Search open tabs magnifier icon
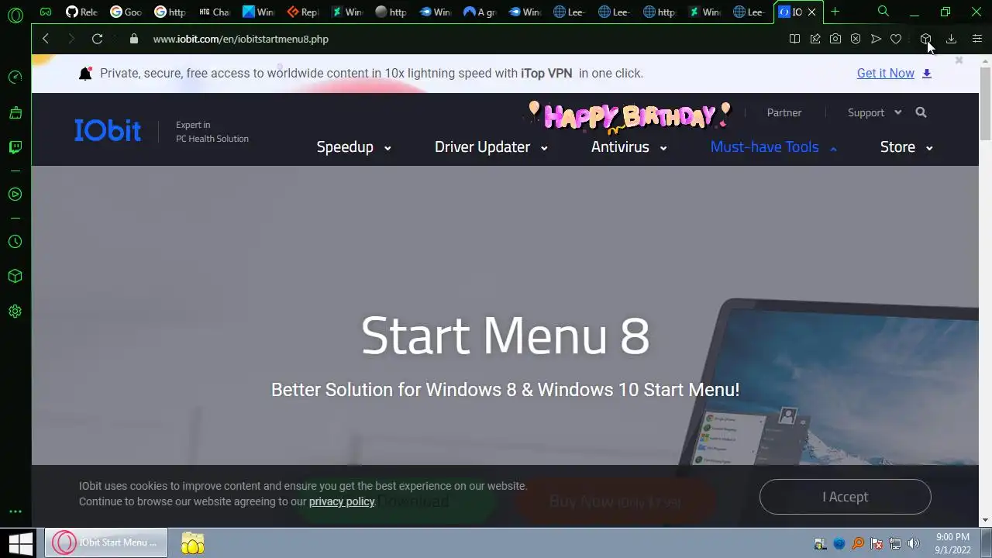Image resolution: width=992 pixels, height=558 pixels. (883, 12)
